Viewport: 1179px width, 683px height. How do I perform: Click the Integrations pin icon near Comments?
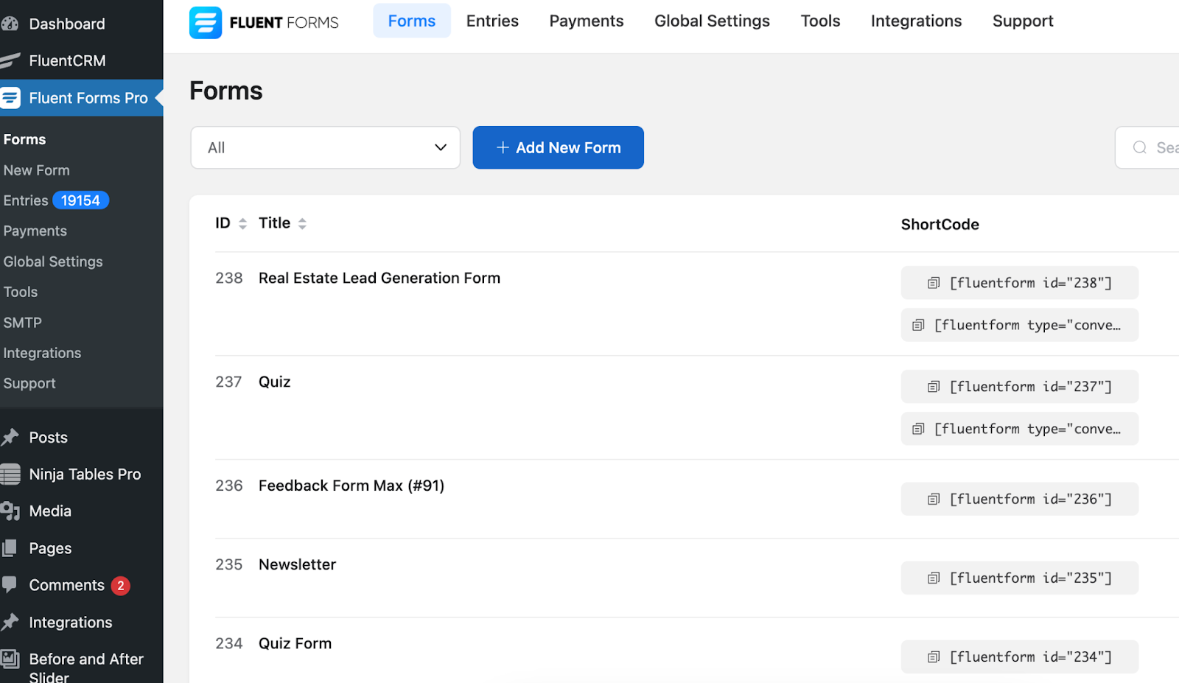pyautogui.click(x=10, y=622)
